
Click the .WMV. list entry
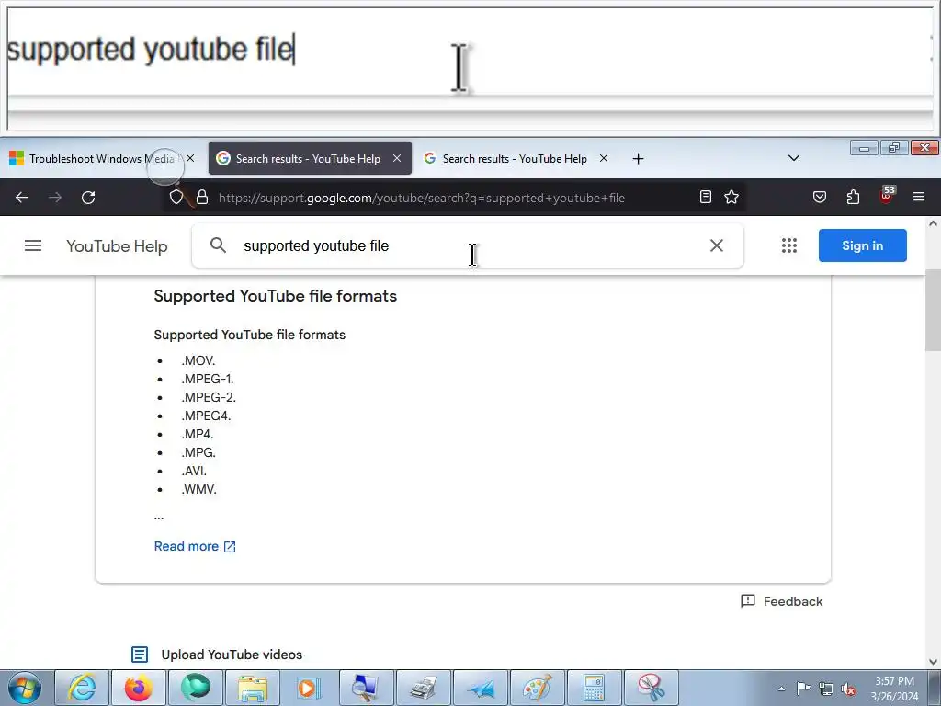pos(198,489)
